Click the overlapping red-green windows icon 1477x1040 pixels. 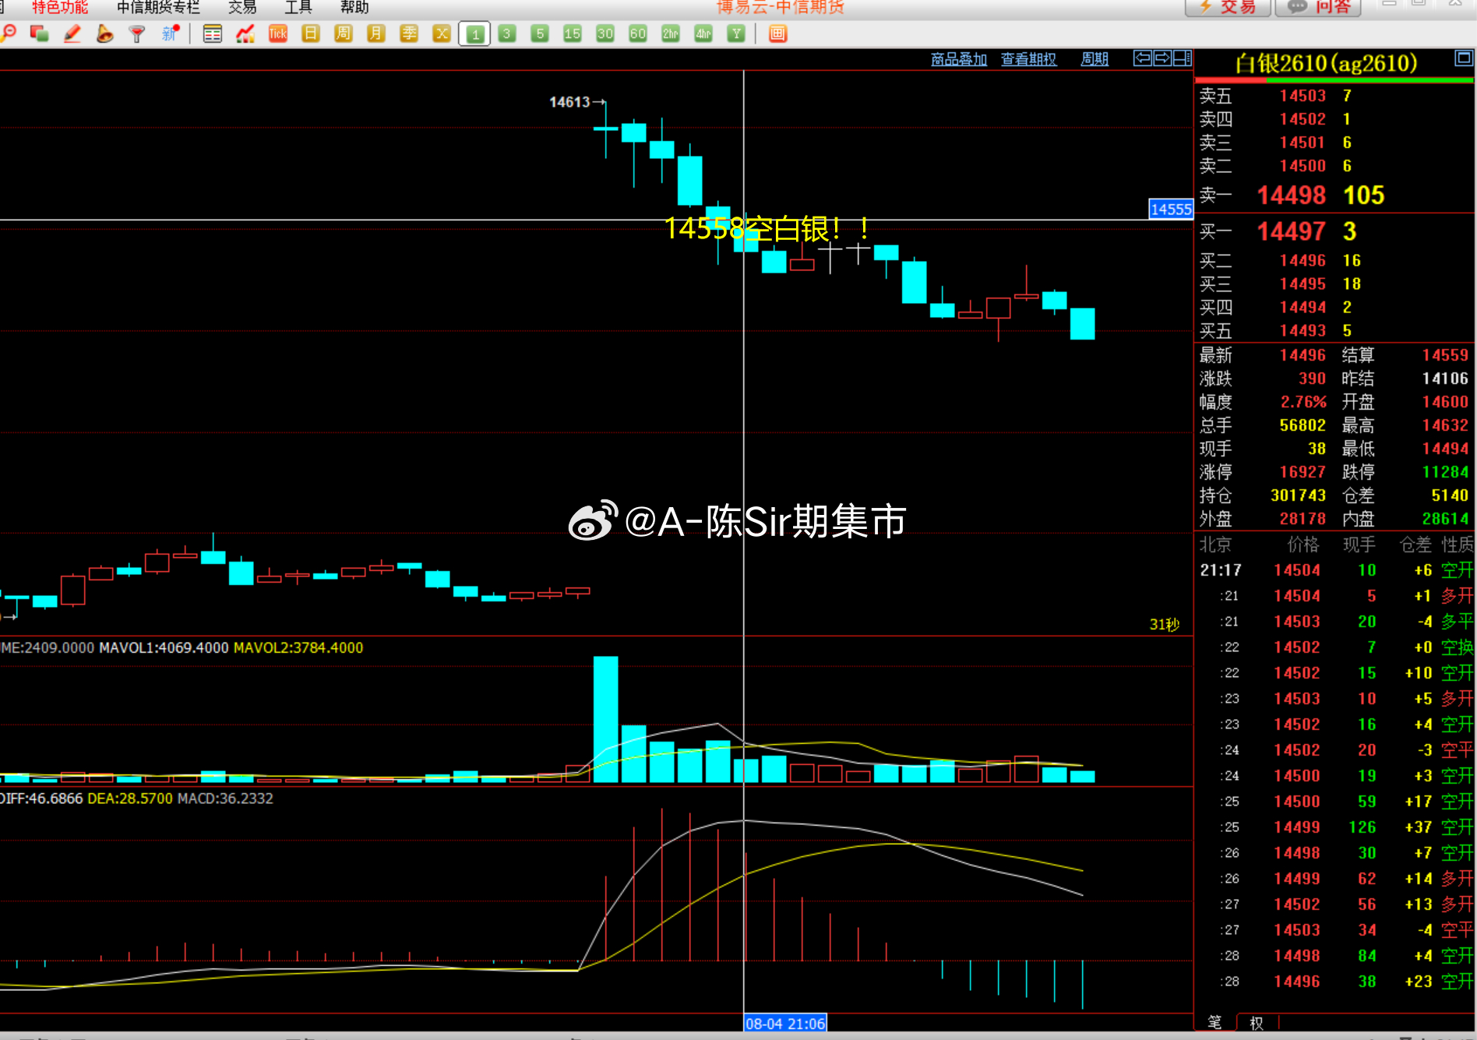pyautogui.click(x=39, y=33)
